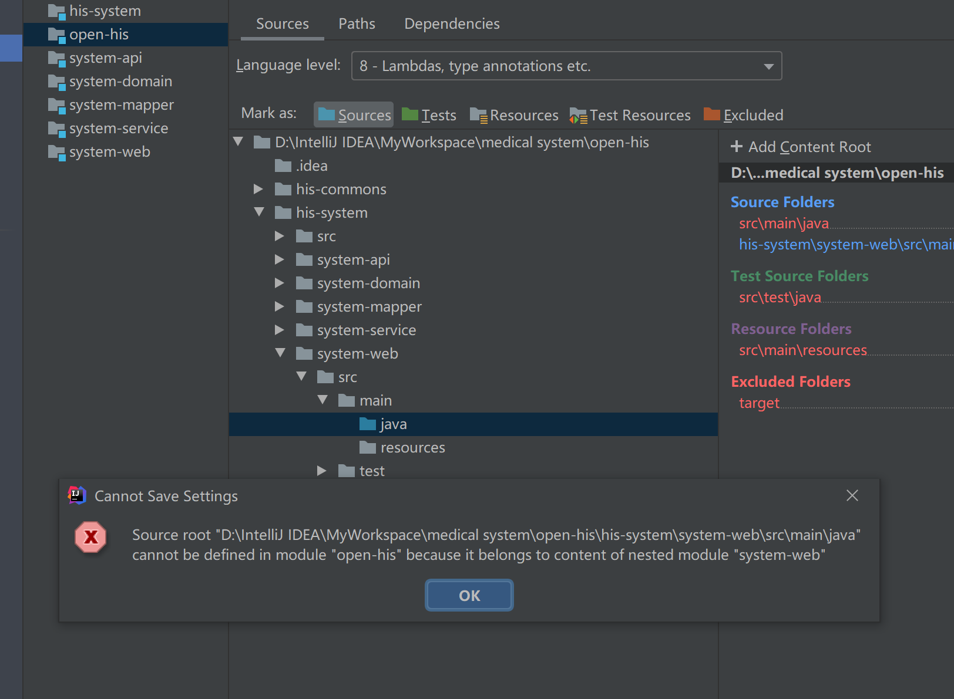Collapse the open-his content root node
954x699 pixels.
pyautogui.click(x=238, y=141)
